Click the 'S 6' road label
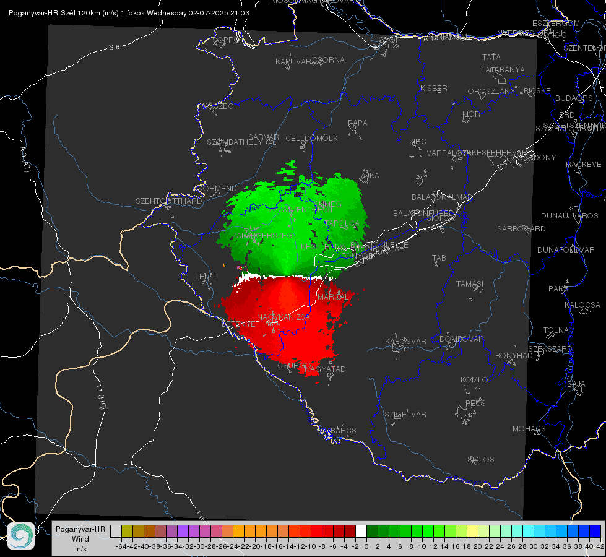The image size is (606, 557). point(114,47)
